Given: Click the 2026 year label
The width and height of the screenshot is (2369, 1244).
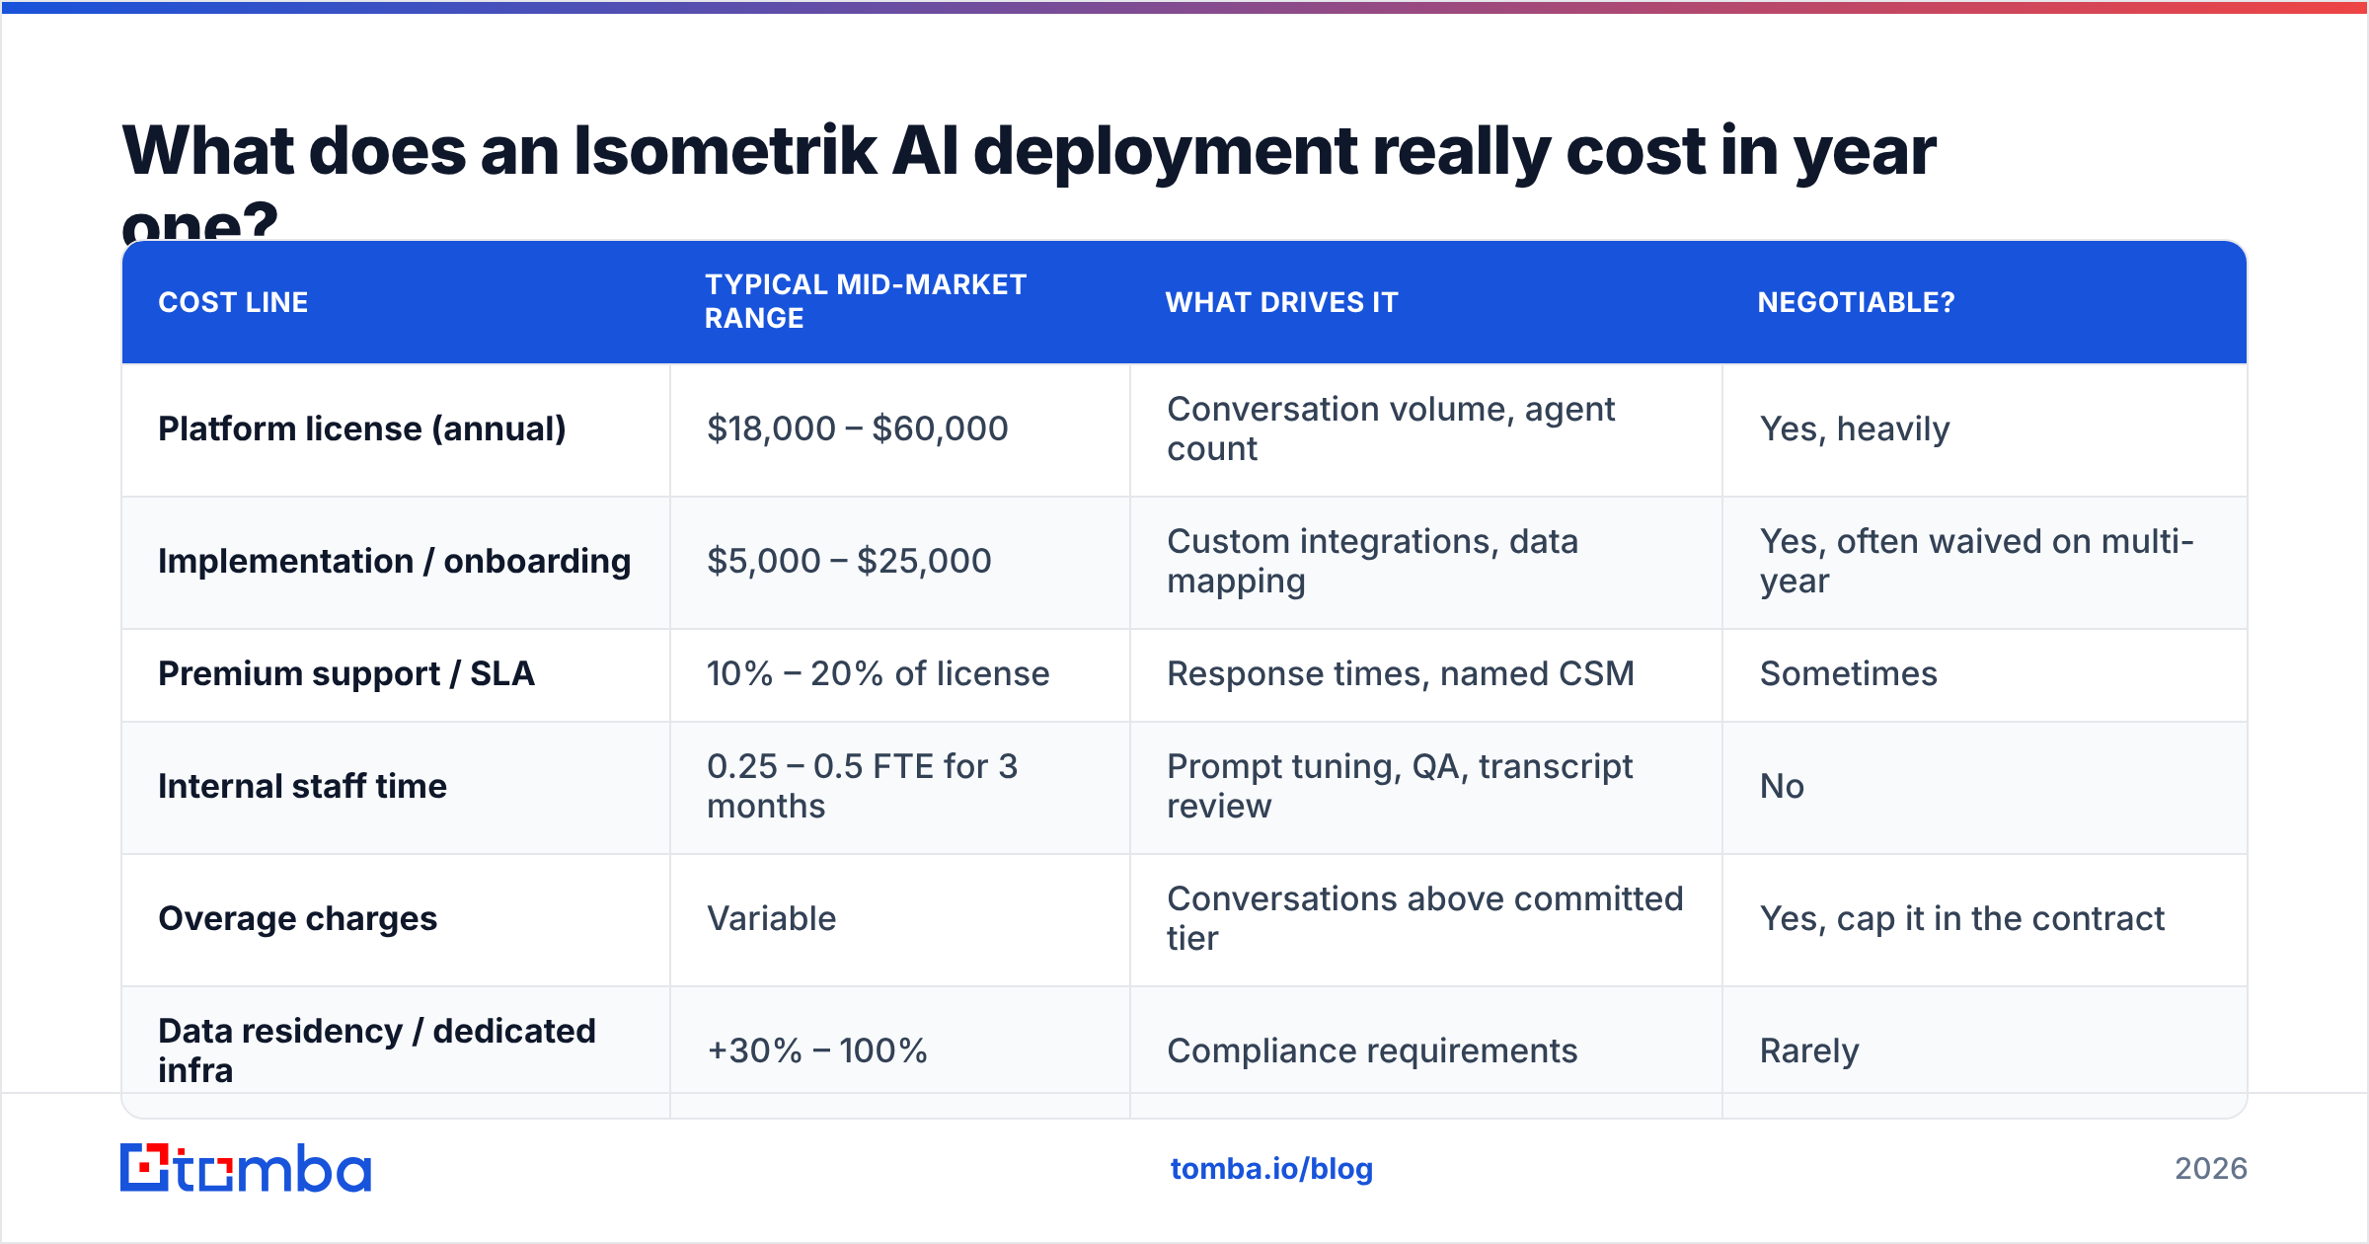Looking at the screenshot, I should point(2211,1169).
